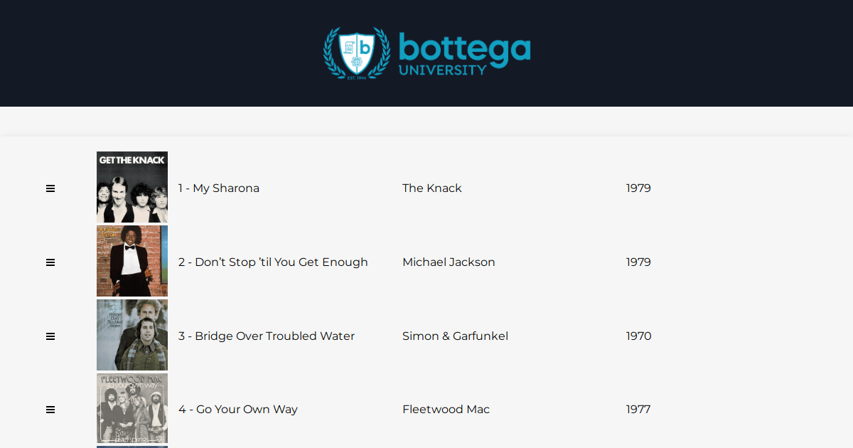
Task: Select the "4 - Go Your Own Way" title
Action: coord(238,410)
